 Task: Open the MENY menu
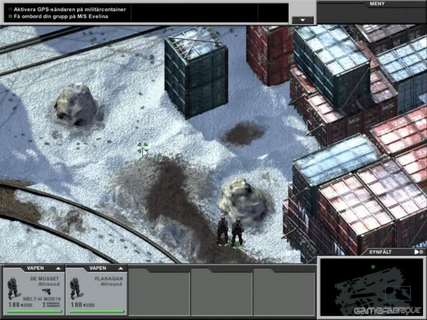(x=377, y=4)
